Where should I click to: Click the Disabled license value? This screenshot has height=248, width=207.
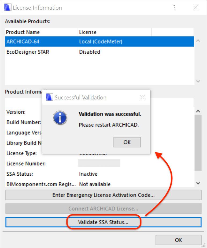90,52
